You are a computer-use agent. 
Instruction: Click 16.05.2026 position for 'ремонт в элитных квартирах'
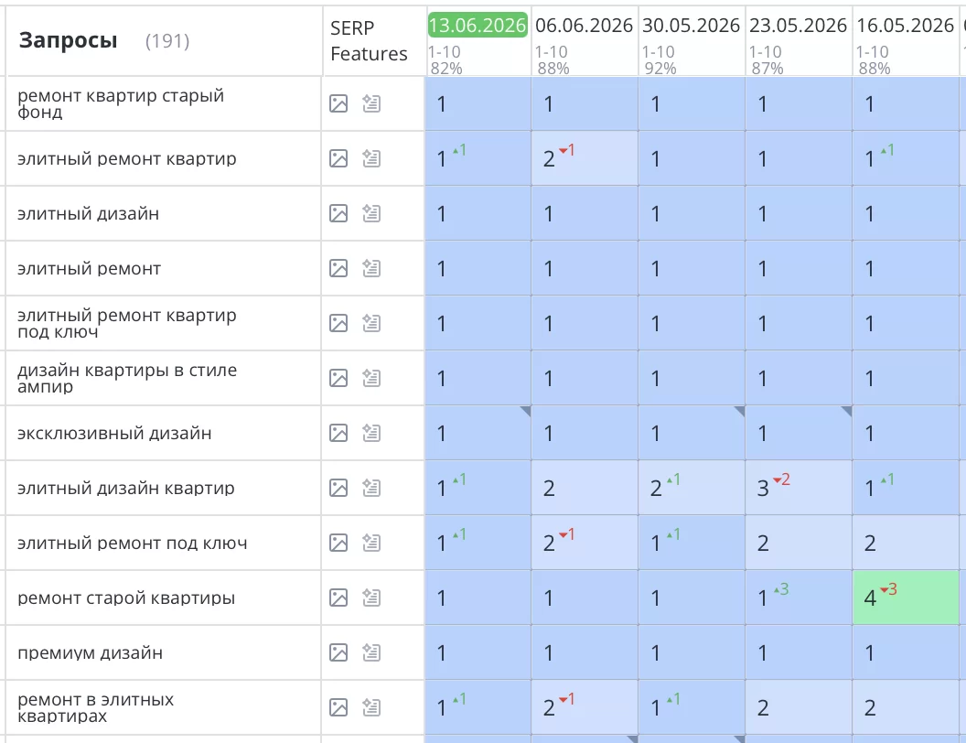click(x=906, y=707)
